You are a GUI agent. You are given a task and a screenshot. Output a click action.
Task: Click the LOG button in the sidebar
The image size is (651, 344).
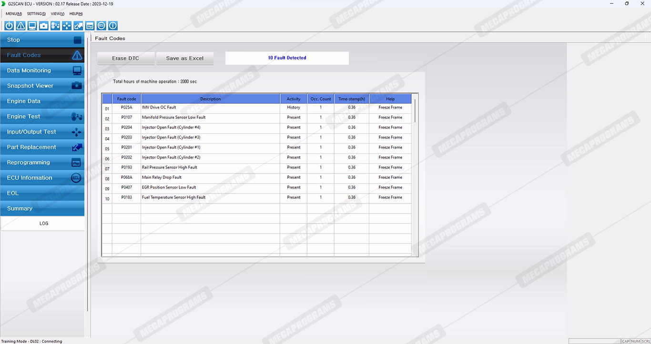(x=43, y=223)
